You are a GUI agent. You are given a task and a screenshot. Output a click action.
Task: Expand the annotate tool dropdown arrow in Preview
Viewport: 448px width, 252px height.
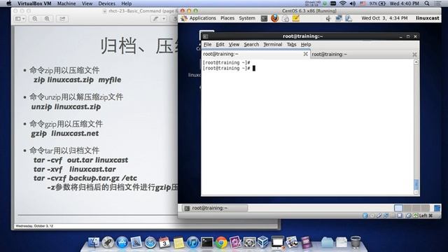(164, 19)
